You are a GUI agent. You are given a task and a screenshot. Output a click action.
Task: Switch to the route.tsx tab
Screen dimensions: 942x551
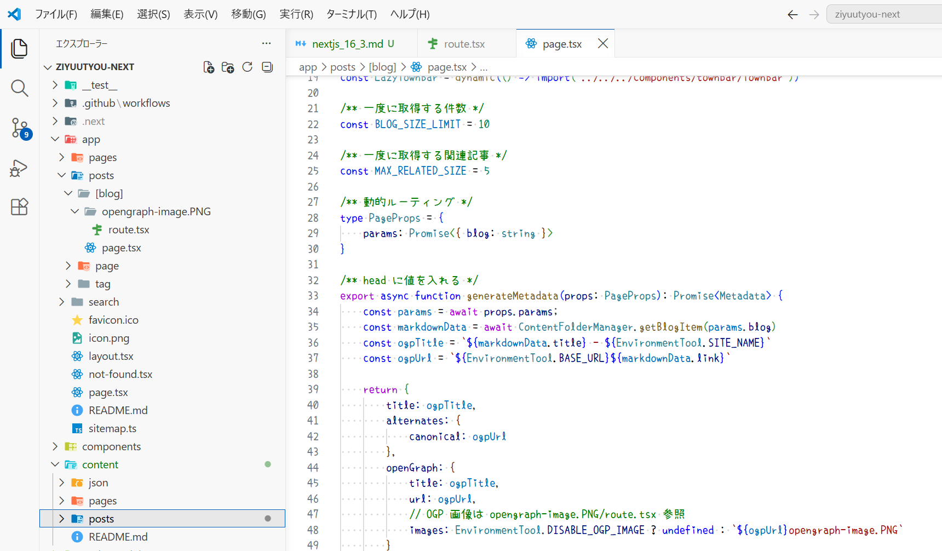pos(467,43)
